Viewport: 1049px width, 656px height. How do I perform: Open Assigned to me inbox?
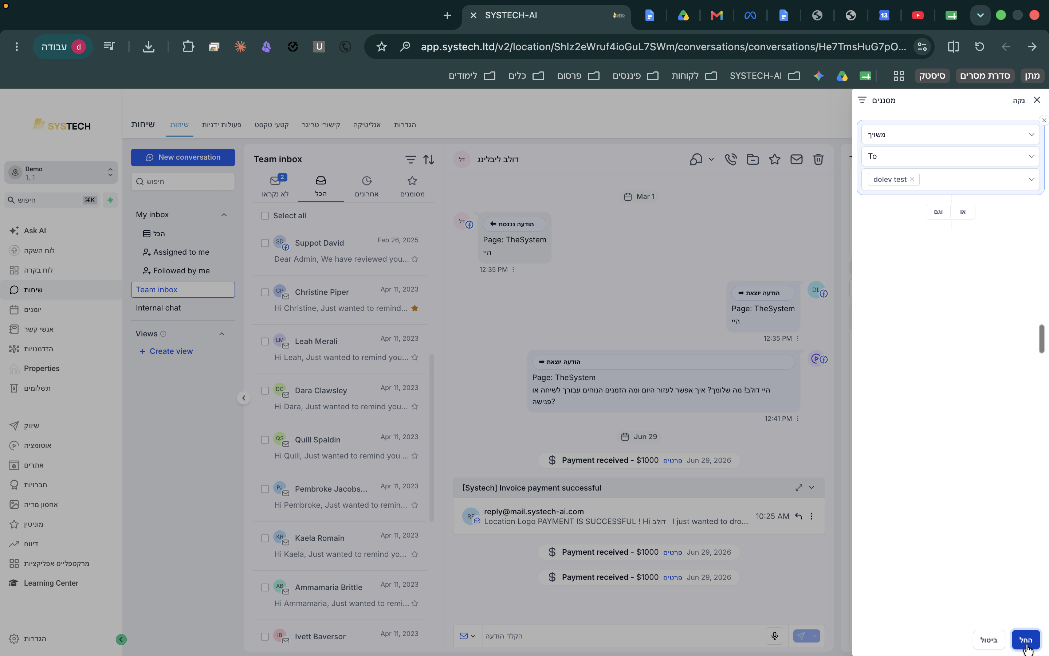(176, 252)
